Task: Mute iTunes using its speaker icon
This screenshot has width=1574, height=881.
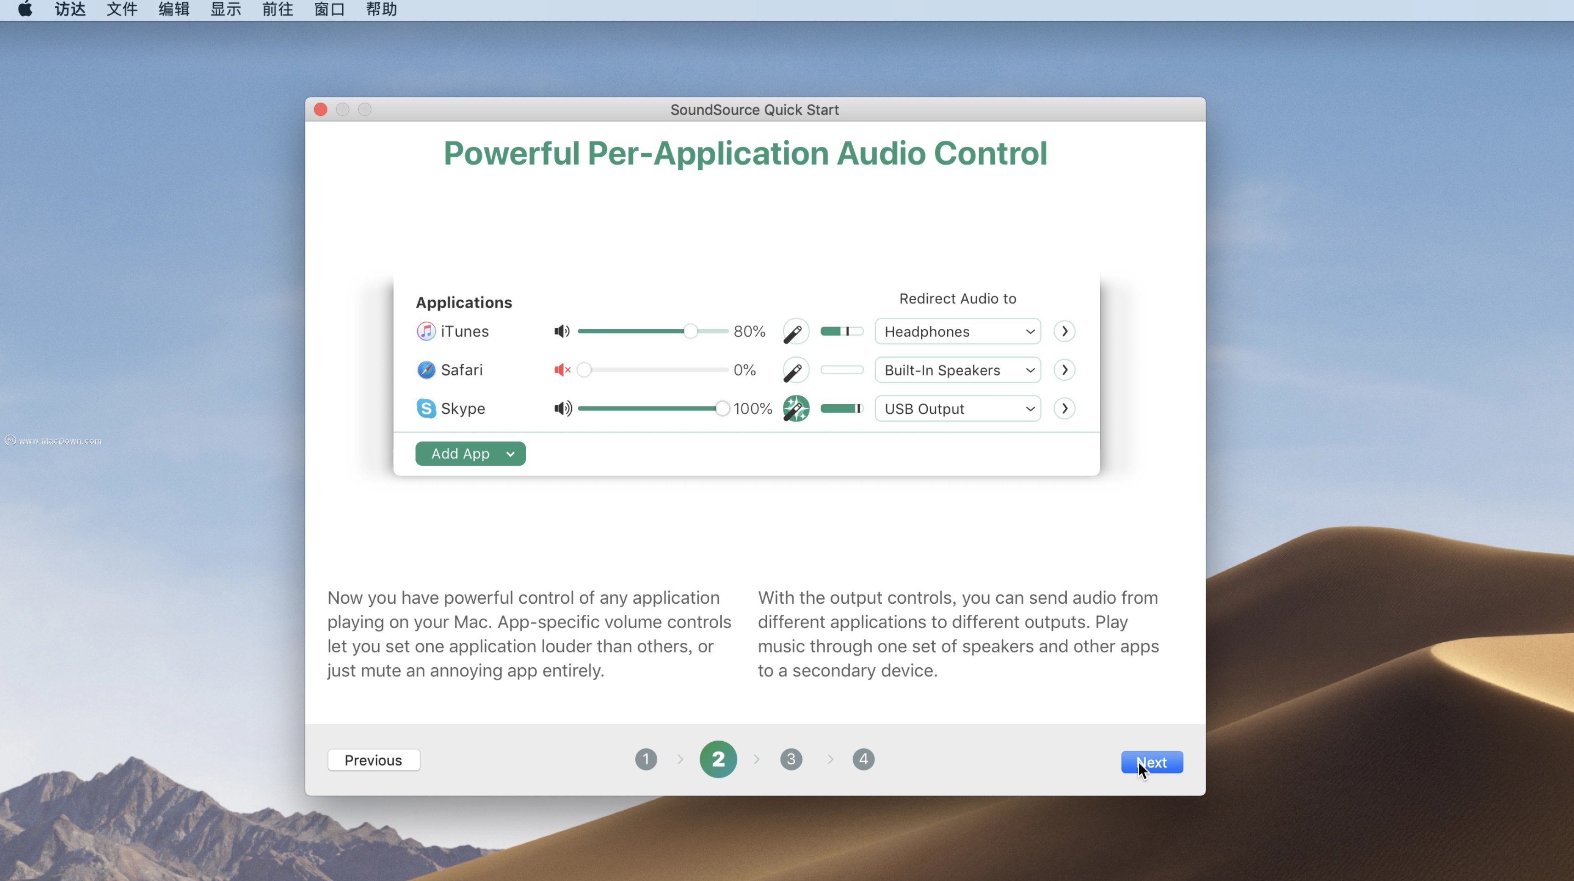Action: [x=562, y=331]
